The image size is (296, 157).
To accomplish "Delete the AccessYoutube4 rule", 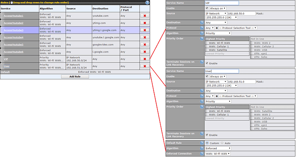I will tap(145, 37).
